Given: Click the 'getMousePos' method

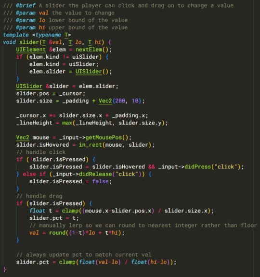Looking at the screenshot, I should pos(104,138).
